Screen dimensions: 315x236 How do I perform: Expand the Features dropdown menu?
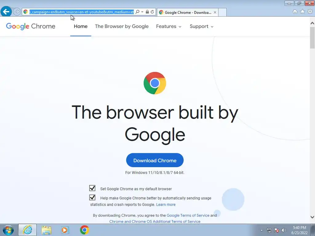169,26
